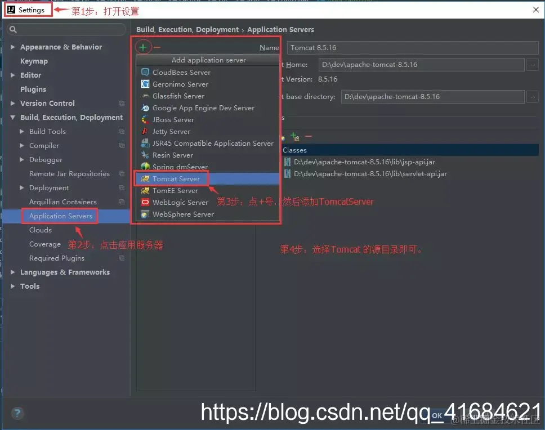Click the Glassfish Server icon

145,96
